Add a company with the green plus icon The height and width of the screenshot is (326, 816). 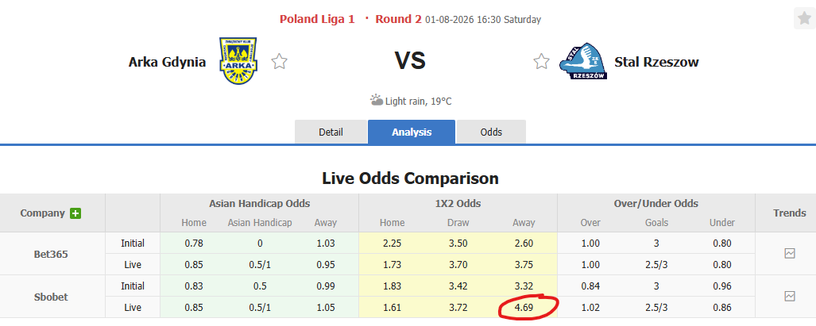pos(76,213)
